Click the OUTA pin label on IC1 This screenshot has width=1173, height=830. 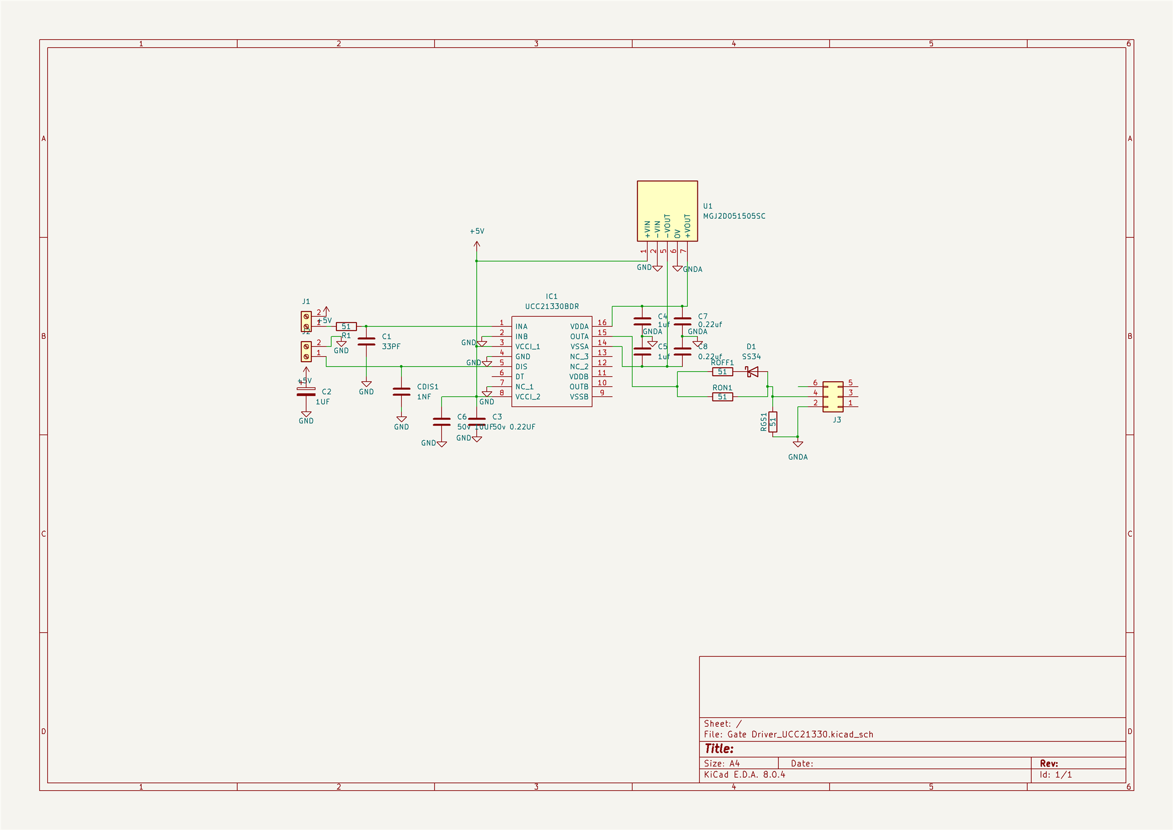pyautogui.click(x=579, y=337)
